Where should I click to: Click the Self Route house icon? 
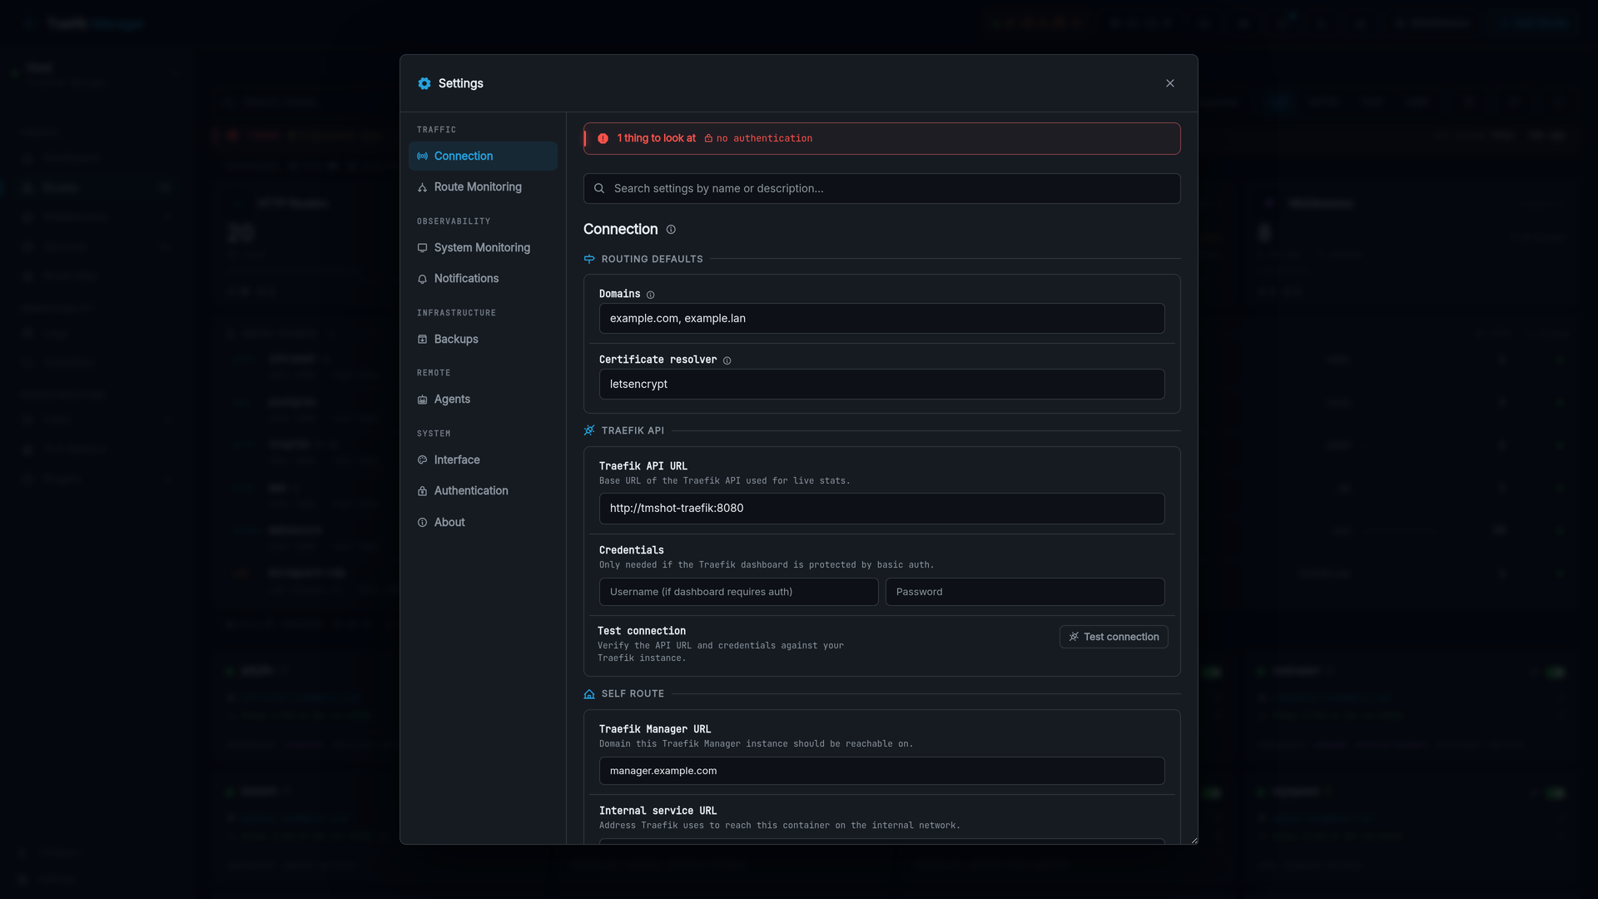coord(589,694)
